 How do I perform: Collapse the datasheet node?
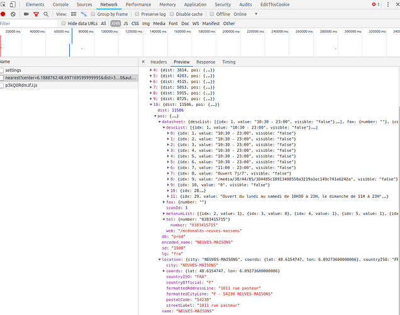pos(160,122)
